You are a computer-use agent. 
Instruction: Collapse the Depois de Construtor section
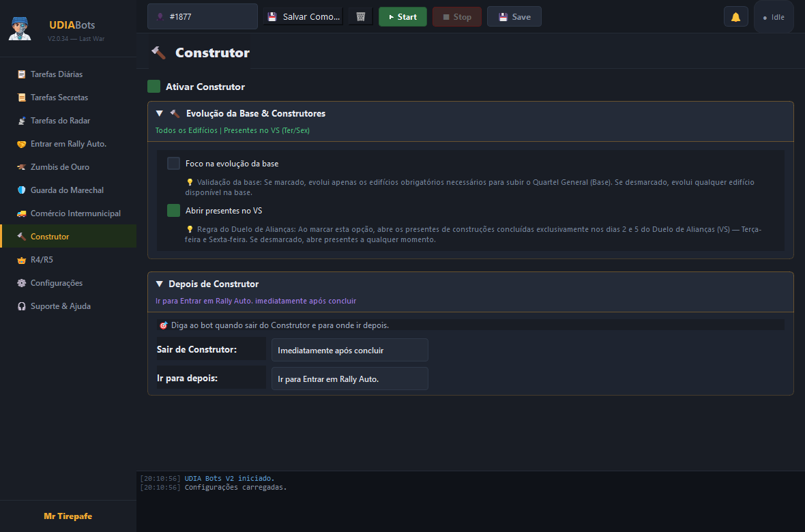pos(159,284)
